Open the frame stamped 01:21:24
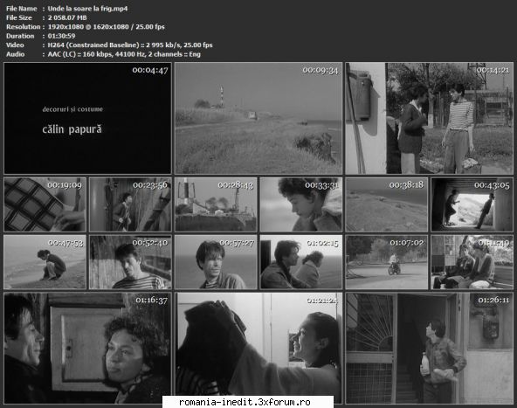The image size is (517, 408). click(x=258, y=348)
